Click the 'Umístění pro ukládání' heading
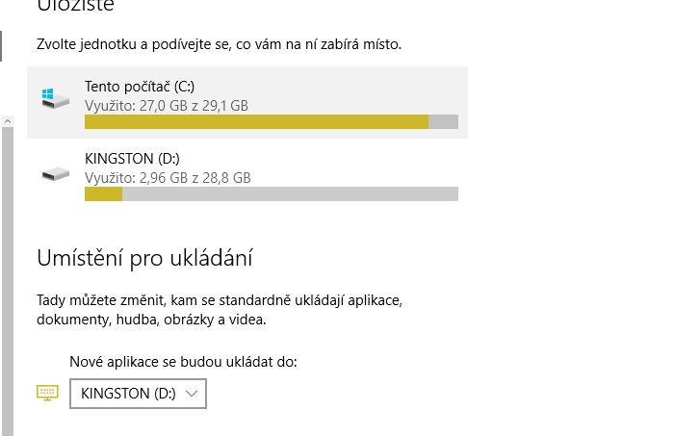Viewport: 675px width, 436px height. [x=144, y=258]
